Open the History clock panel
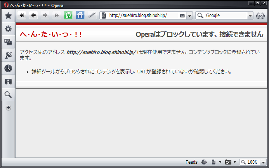 click(x=8, y=68)
